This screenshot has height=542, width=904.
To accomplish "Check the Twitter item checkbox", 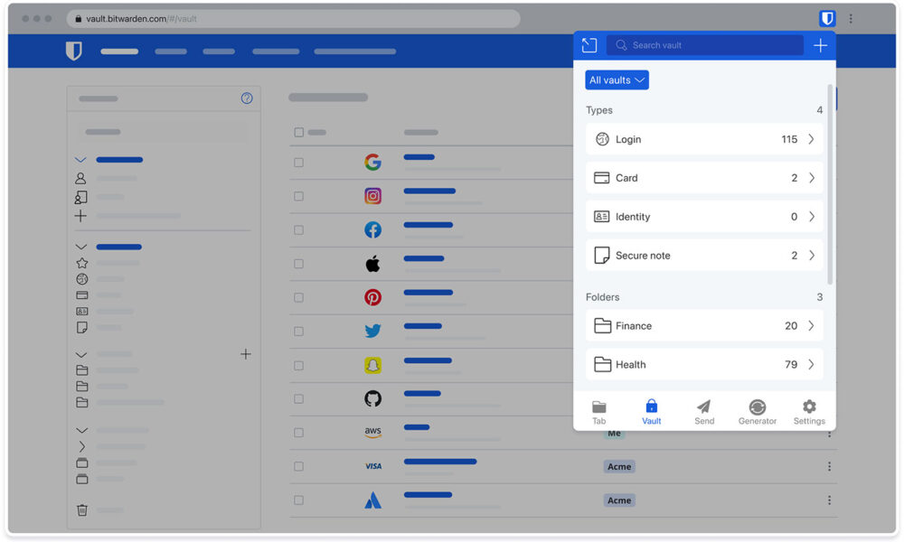I will pyautogui.click(x=298, y=332).
